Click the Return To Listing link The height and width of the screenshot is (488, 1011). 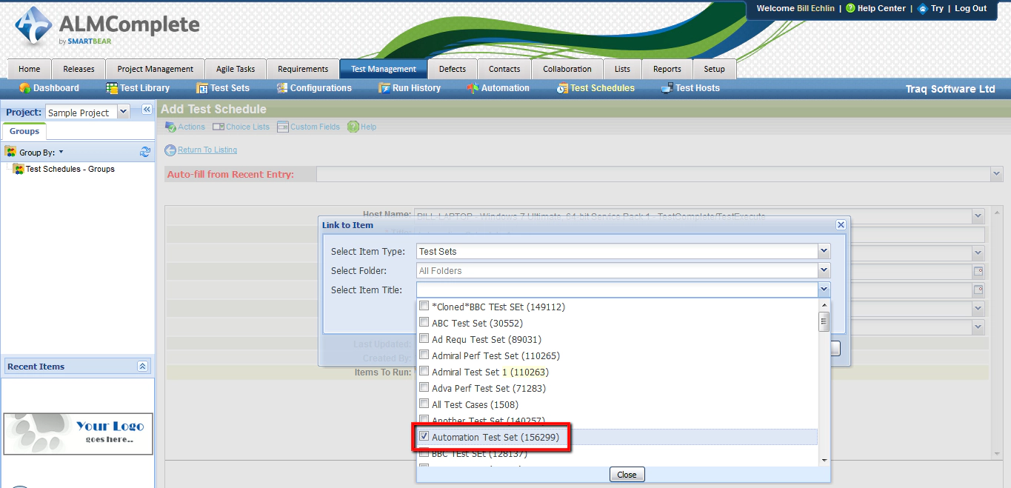click(x=206, y=150)
